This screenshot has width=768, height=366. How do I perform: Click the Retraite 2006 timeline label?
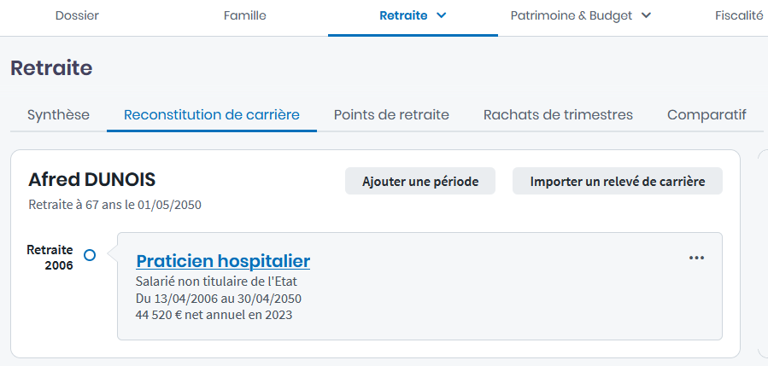point(50,258)
